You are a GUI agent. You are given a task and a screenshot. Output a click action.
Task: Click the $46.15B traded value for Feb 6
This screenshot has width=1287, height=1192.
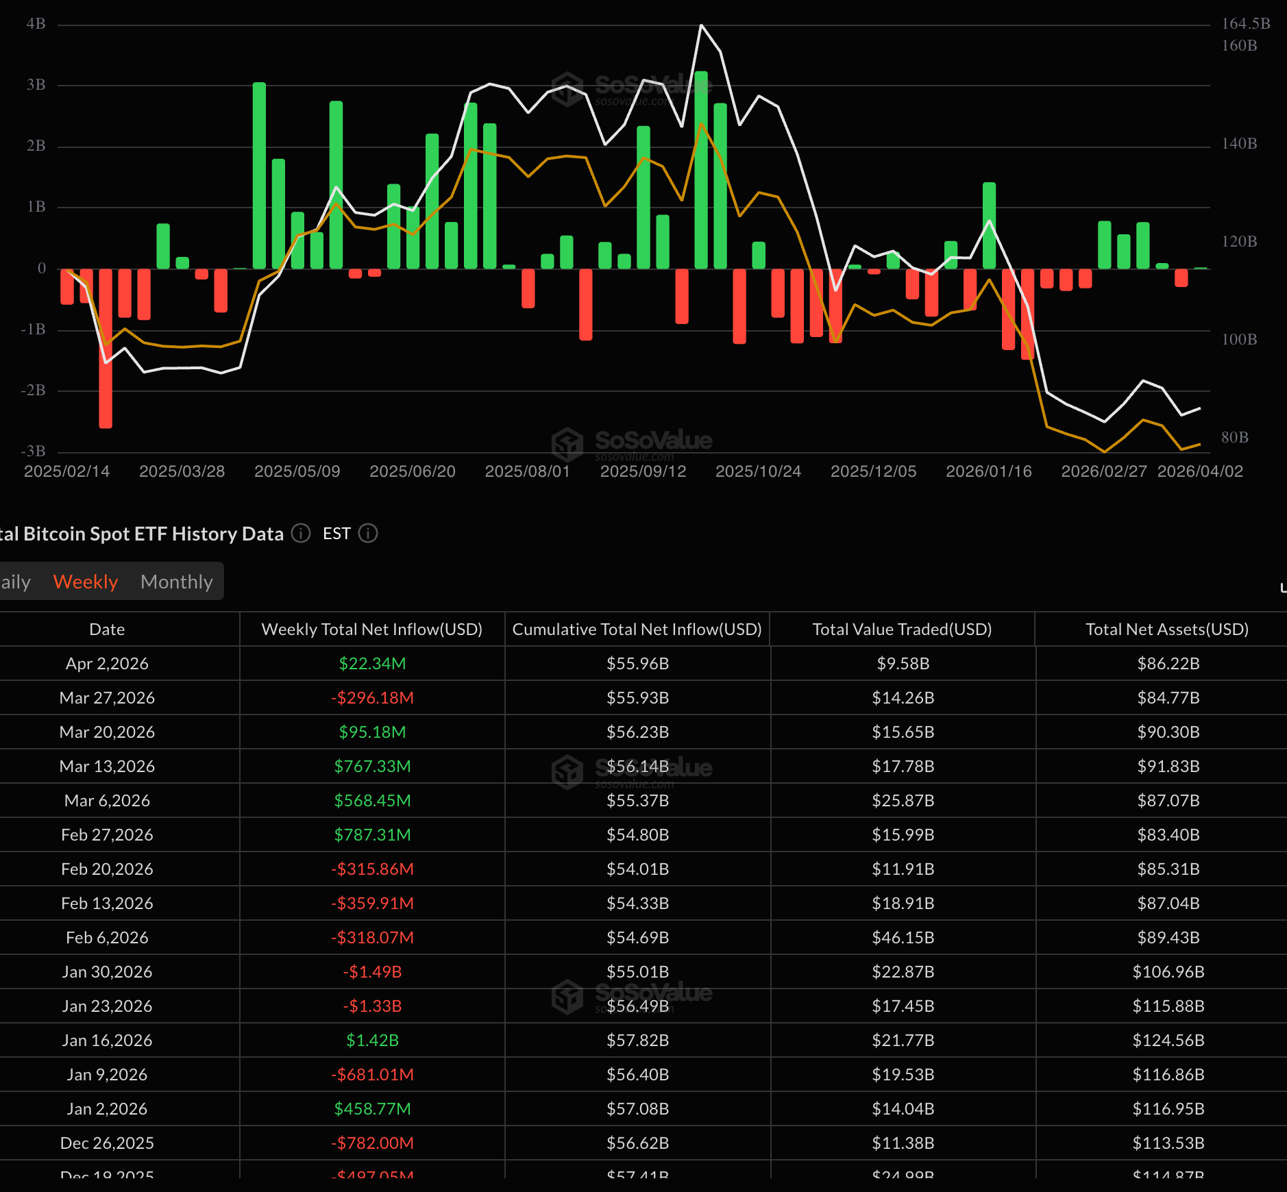coord(903,938)
